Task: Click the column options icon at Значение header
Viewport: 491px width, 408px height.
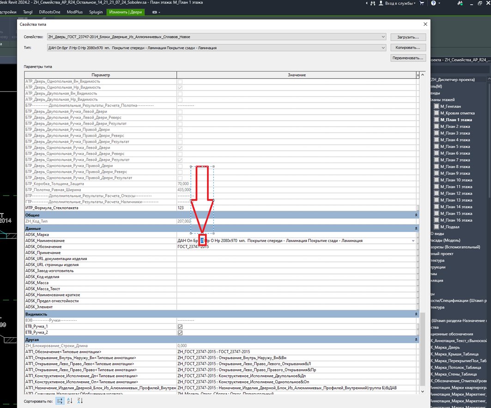Action: 418,75
